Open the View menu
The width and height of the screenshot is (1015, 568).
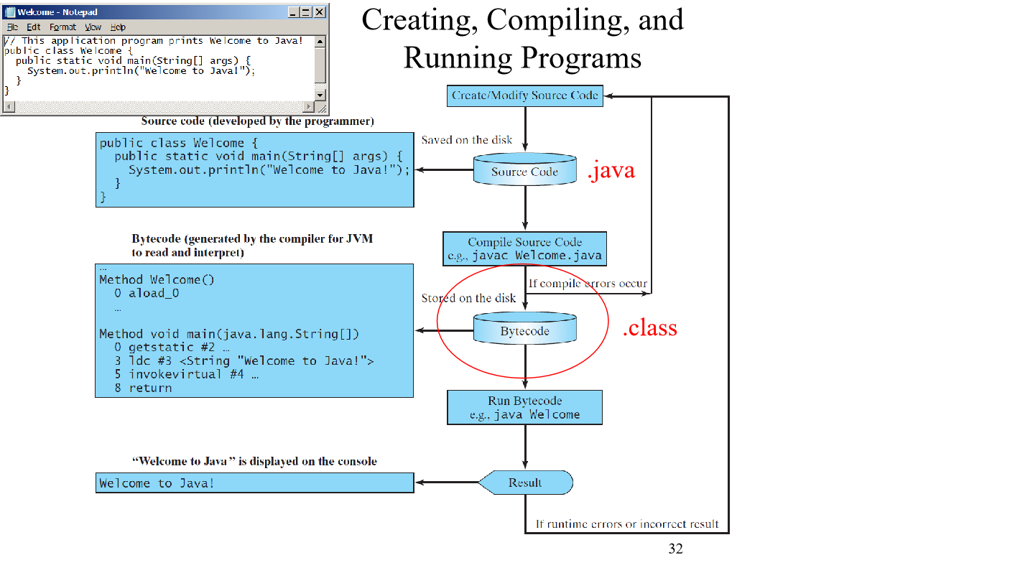[93, 27]
